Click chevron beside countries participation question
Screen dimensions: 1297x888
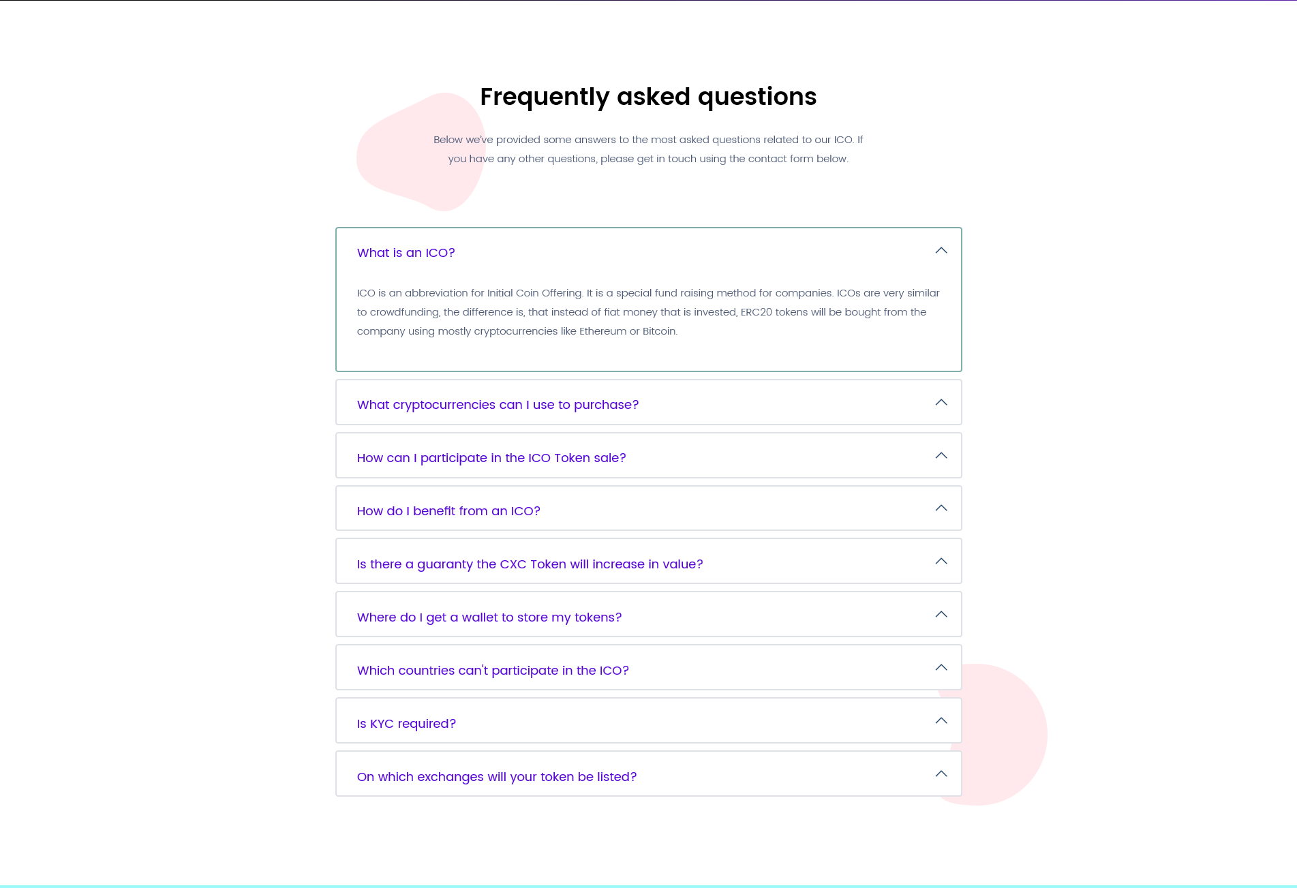tap(941, 668)
